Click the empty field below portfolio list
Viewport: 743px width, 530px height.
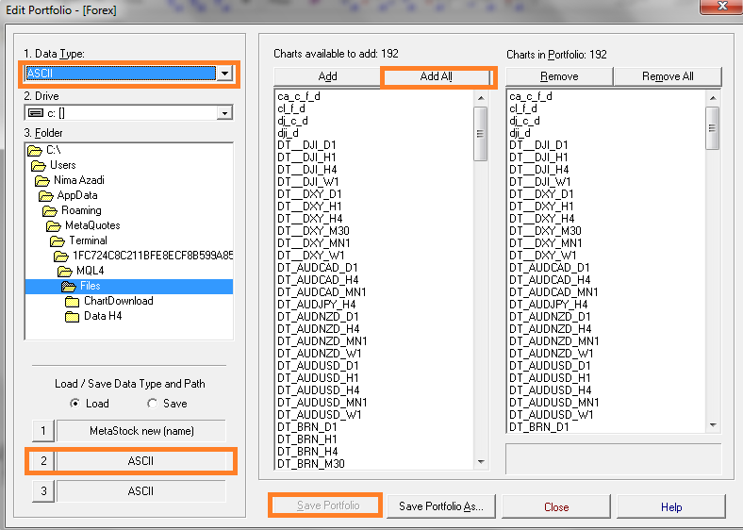pyautogui.click(x=613, y=459)
